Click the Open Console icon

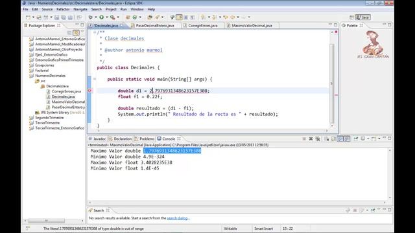pos(373,139)
